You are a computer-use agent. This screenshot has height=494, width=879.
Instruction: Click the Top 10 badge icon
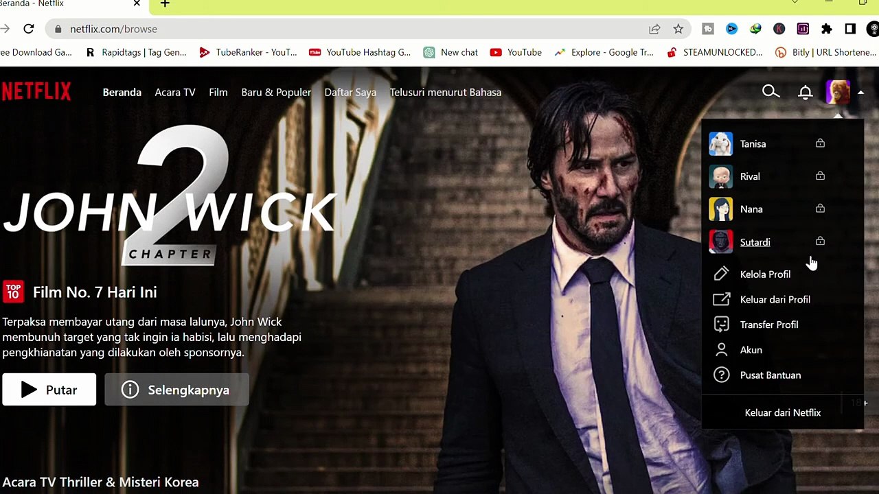coord(13,292)
